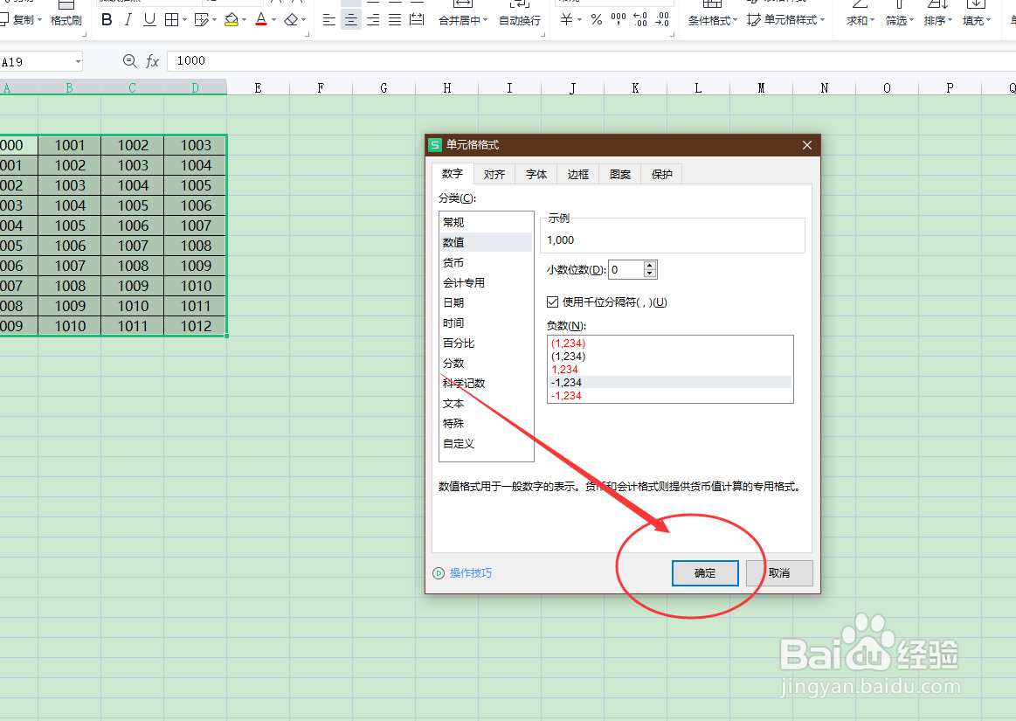Viewport: 1016px width, 721px height.
Task: Open the copy (复制) dropdown arrow
Action: [39, 20]
